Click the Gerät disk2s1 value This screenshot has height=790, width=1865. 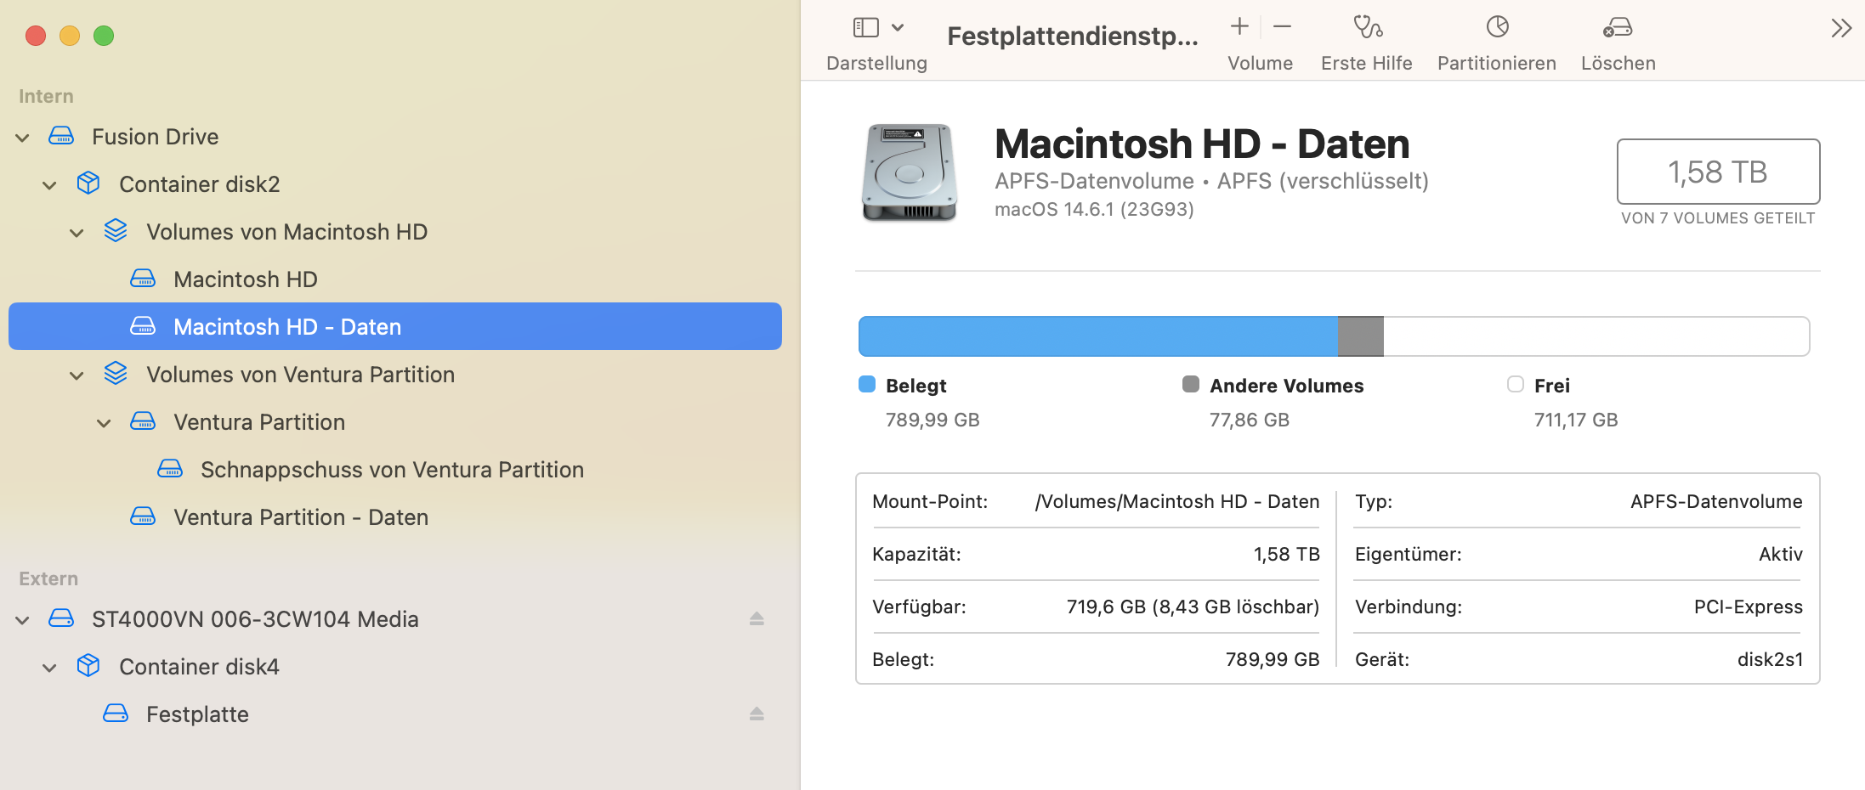1770,659
